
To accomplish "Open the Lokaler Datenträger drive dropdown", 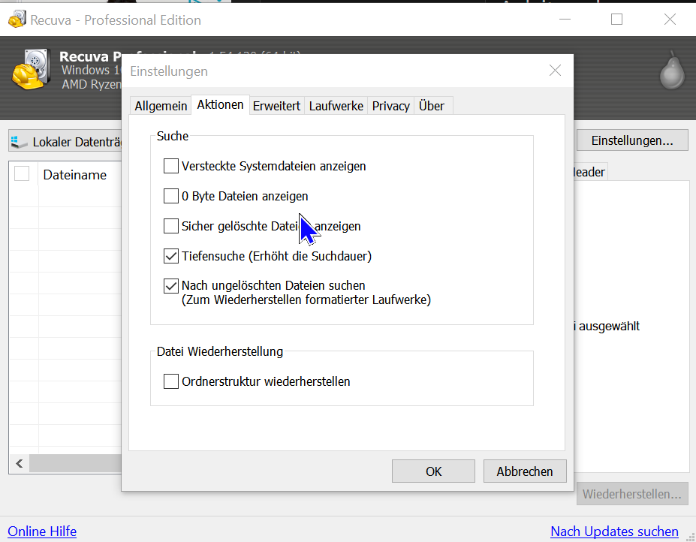I will tap(65, 142).
